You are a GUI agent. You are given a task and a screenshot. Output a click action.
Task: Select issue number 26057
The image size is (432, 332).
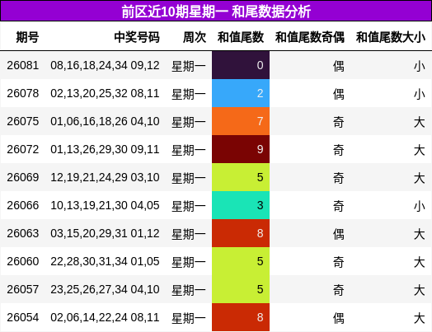click(x=23, y=289)
